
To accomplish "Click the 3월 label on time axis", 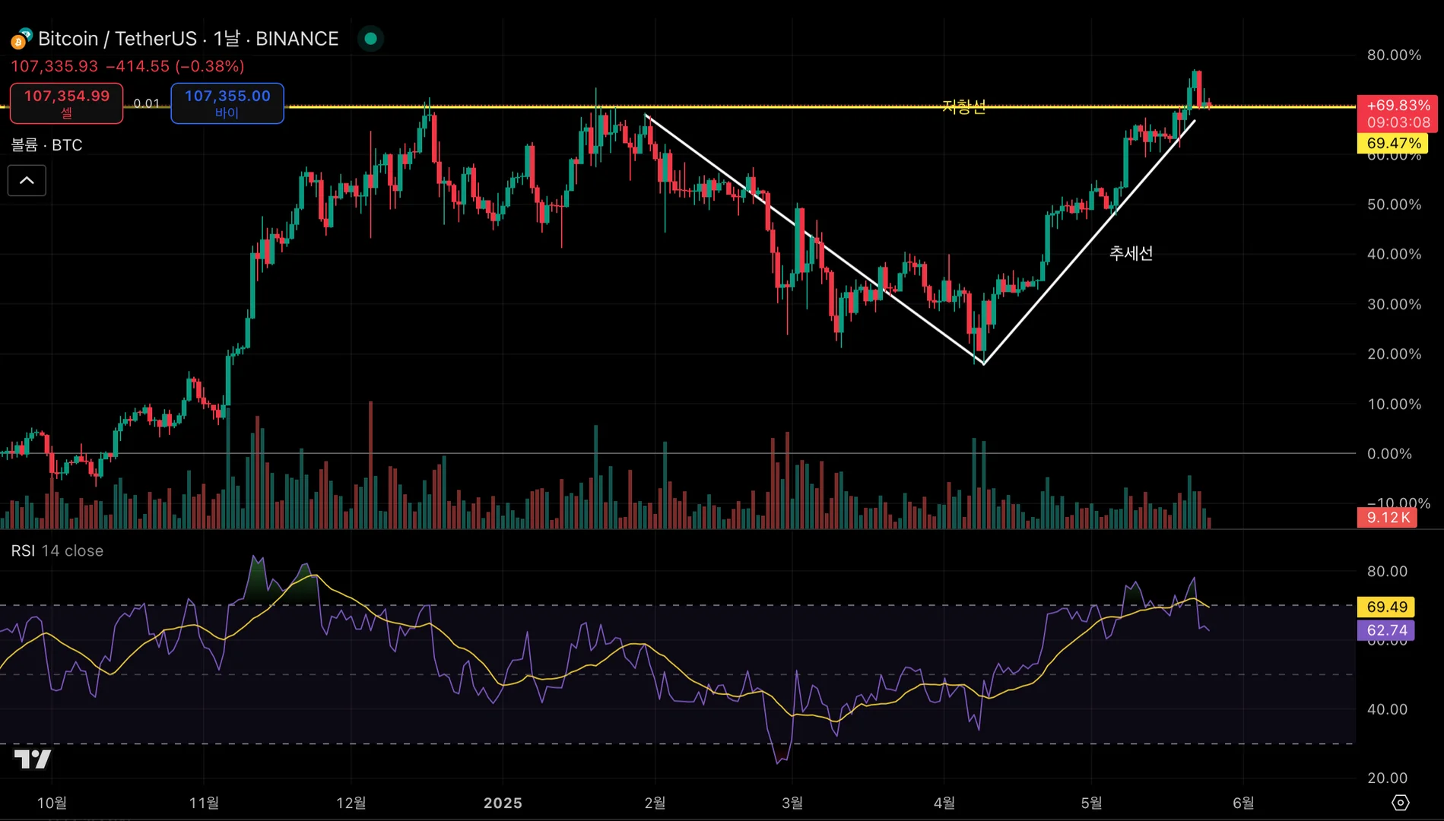I will click(792, 803).
